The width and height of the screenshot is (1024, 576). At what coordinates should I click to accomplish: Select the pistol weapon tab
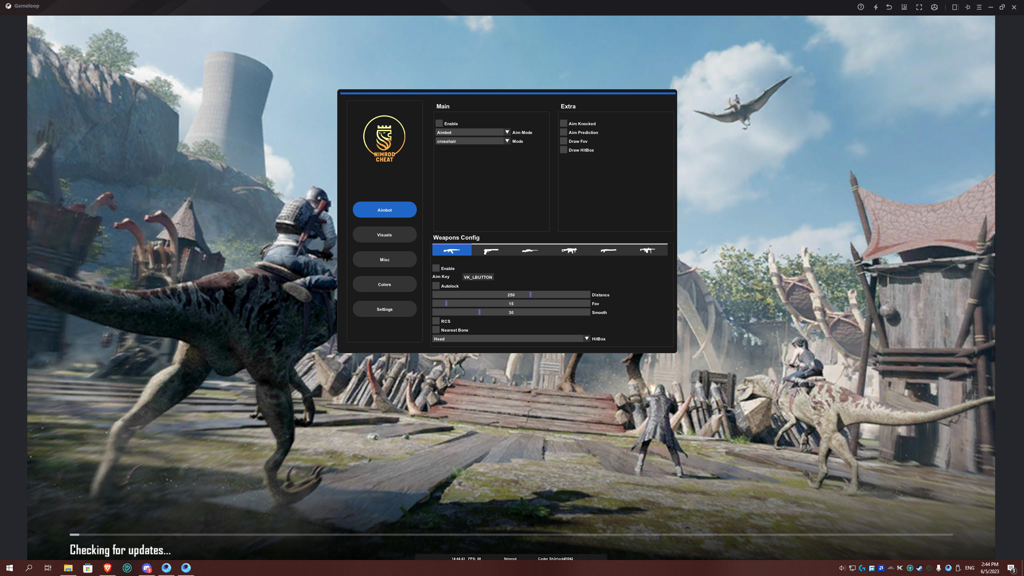[491, 250]
